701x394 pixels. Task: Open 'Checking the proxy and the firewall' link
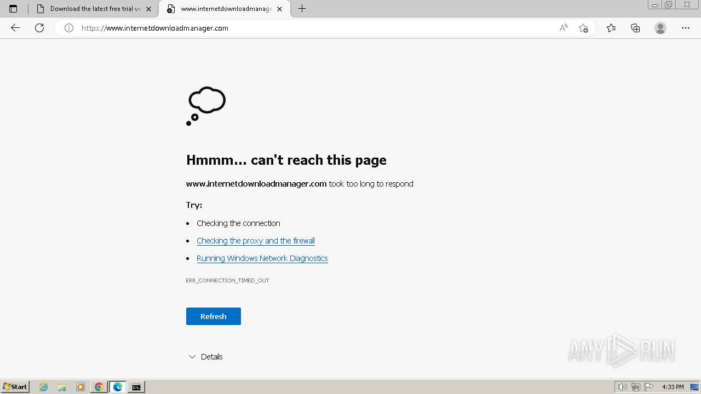pos(256,241)
